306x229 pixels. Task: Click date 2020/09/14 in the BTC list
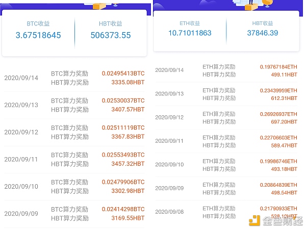point(21,78)
